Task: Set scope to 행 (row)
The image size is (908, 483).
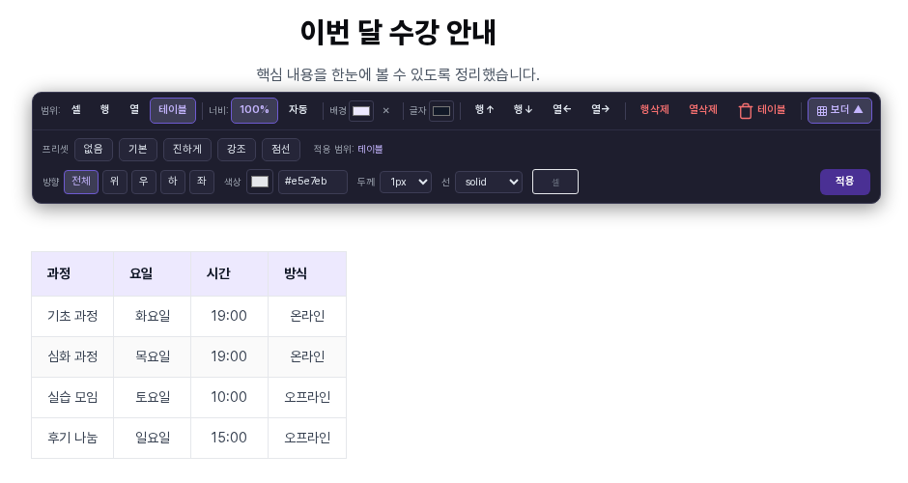Action: click(105, 110)
